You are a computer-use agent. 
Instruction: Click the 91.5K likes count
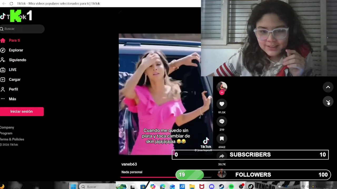pyautogui.click(x=222, y=112)
